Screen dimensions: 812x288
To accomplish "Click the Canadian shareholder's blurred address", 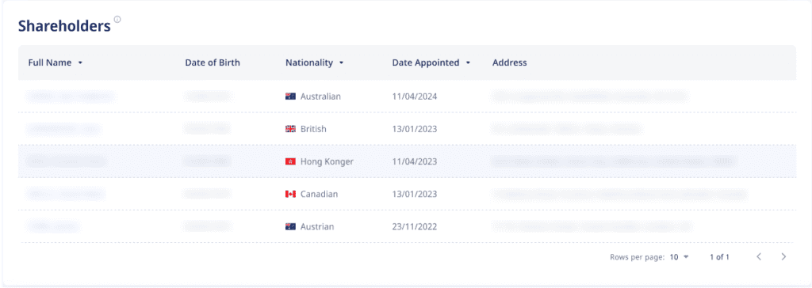I will pyautogui.click(x=619, y=194).
